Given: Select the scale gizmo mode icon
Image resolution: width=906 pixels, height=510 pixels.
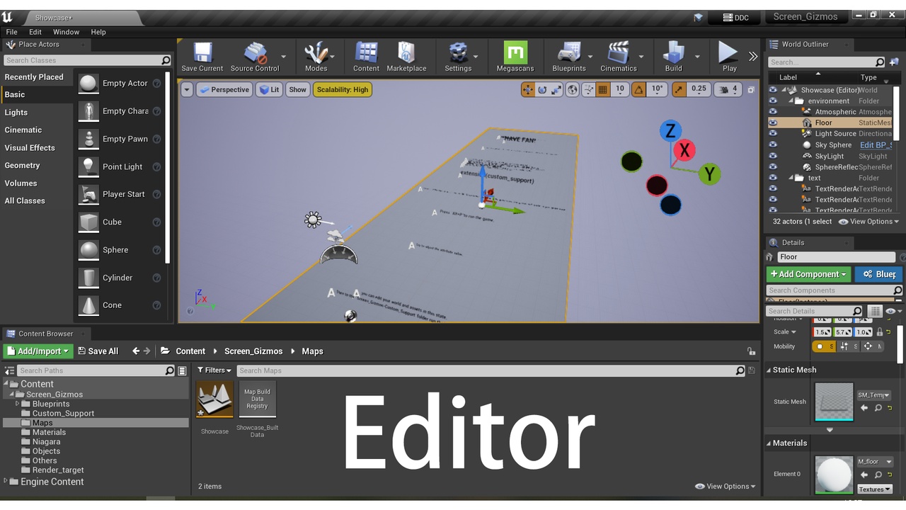Looking at the screenshot, I should point(556,89).
